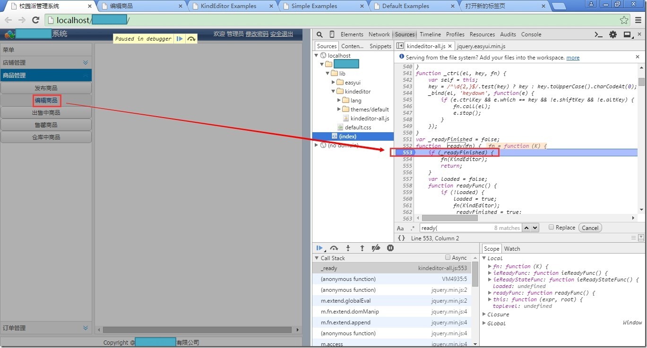Open the Watch tab in sidebar
The width and height of the screenshot is (647, 348).
click(512, 249)
